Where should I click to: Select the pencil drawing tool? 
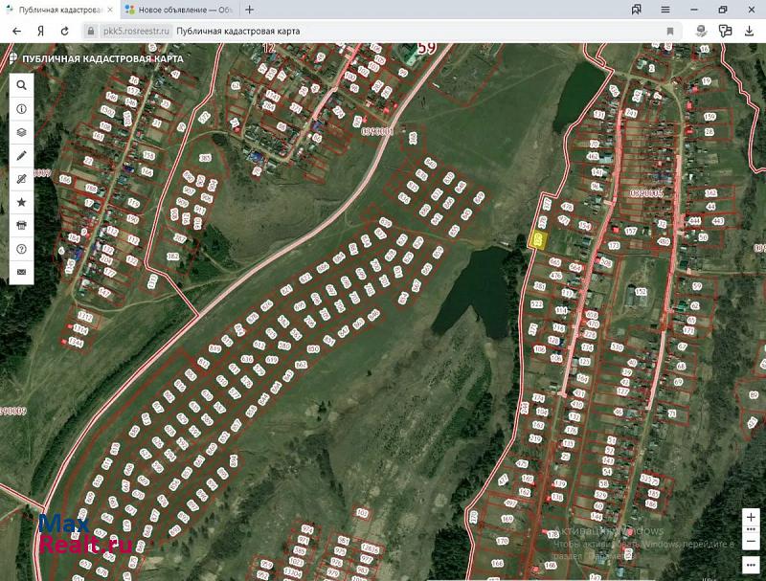(21, 155)
